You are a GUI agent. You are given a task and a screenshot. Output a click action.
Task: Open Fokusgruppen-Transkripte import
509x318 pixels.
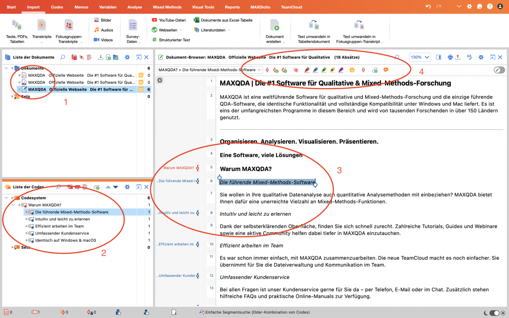click(x=69, y=31)
